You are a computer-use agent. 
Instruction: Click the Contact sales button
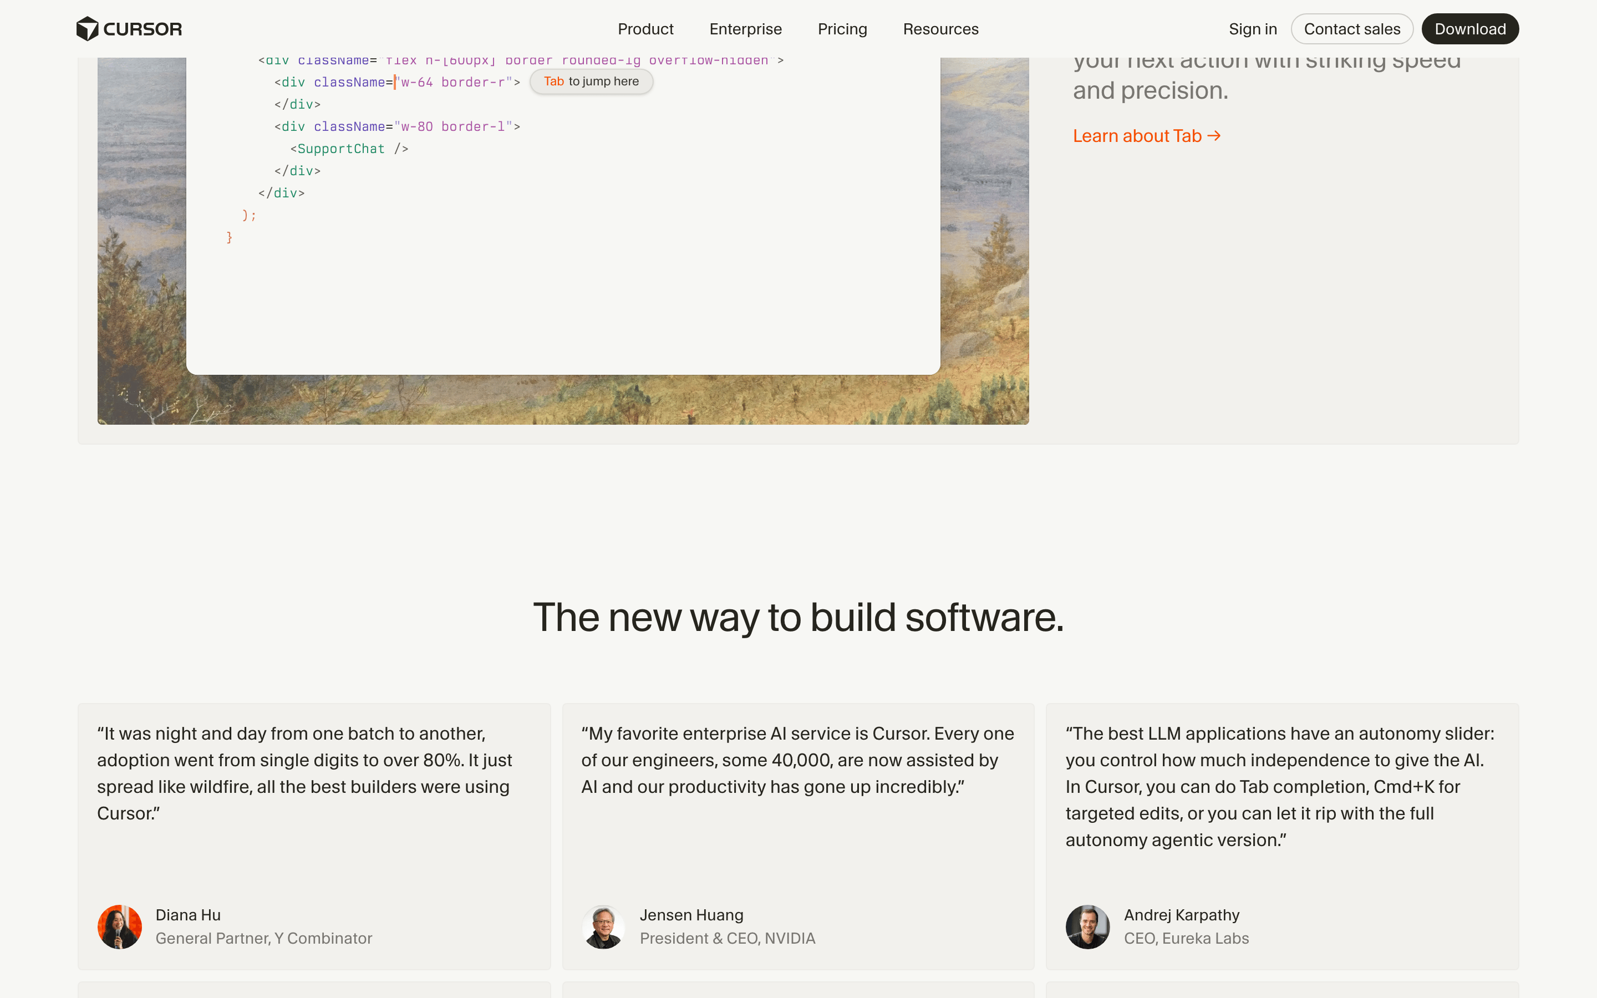[1351, 29]
